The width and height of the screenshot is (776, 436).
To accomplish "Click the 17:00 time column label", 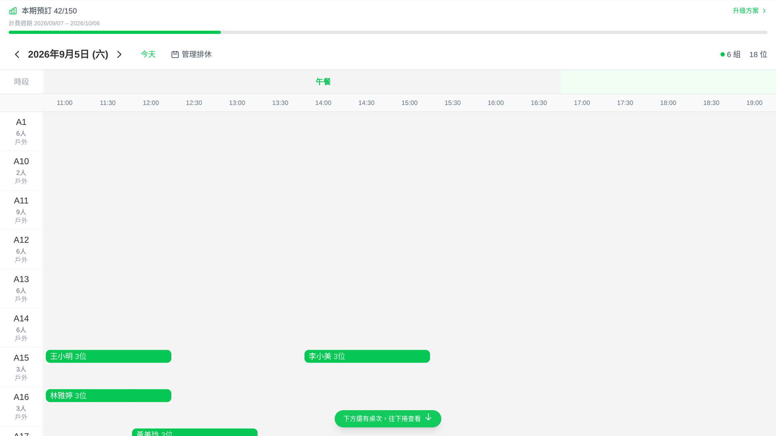I will point(582,103).
